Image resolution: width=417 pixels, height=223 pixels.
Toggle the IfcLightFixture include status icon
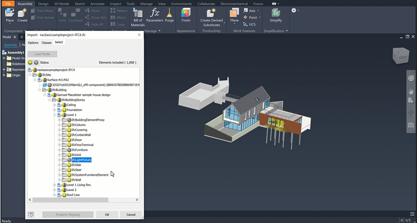tap(69, 160)
